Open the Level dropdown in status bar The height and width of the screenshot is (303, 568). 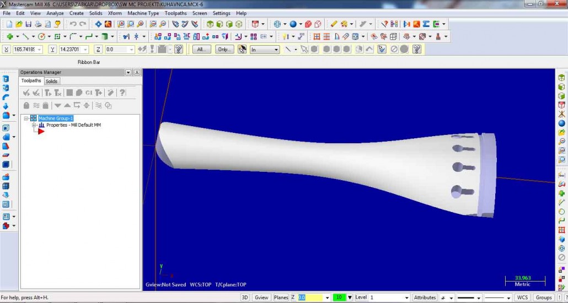click(407, 297)
